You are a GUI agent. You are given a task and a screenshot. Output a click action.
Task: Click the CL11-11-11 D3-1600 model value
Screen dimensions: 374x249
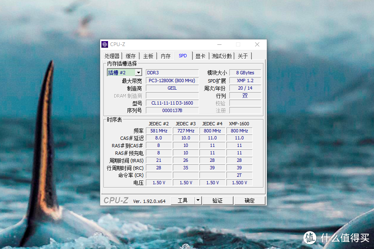(172, 103)
